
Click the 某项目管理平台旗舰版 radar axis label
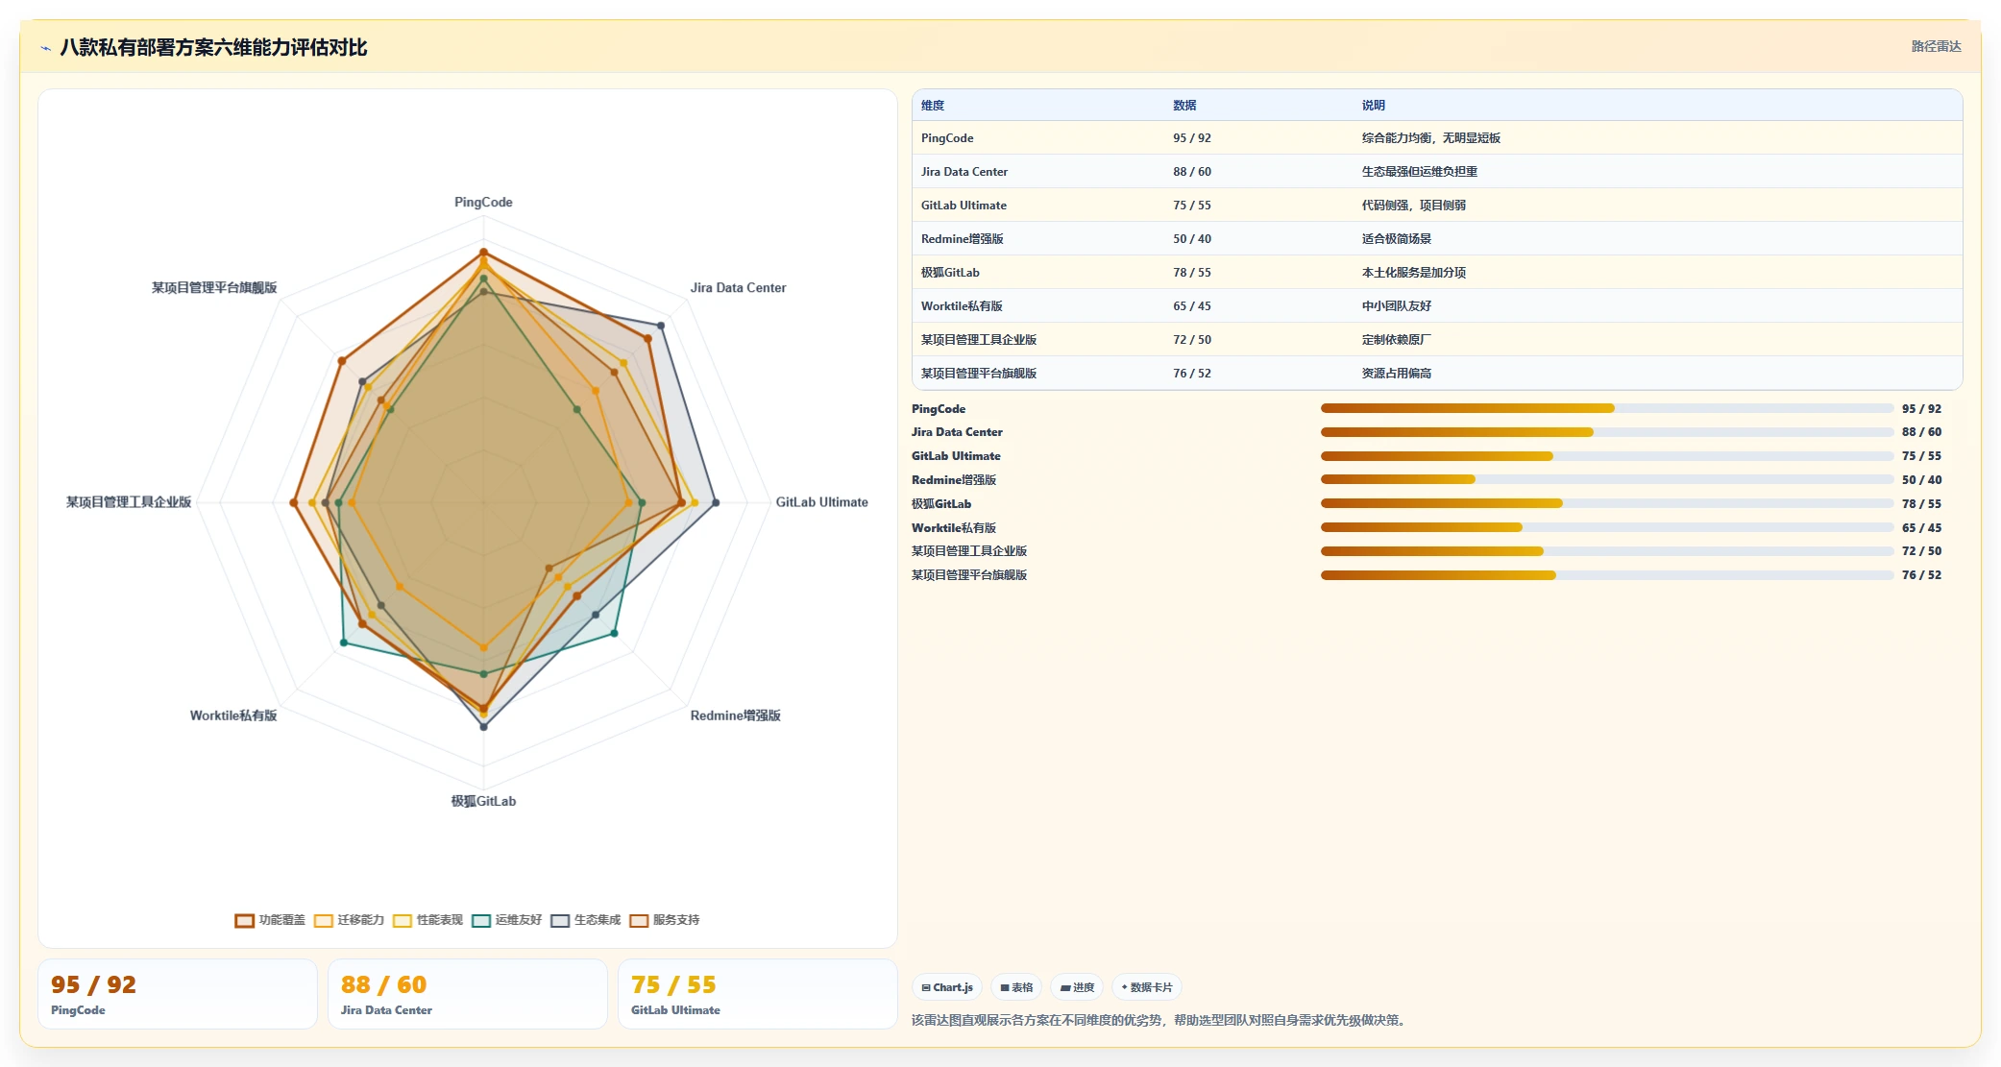pyautogui.click(x=214, y=288)
